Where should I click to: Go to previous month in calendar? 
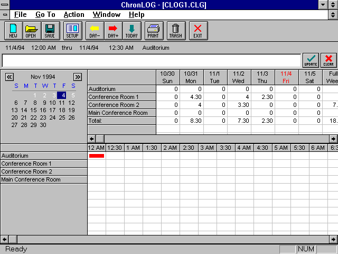point(10,77)
